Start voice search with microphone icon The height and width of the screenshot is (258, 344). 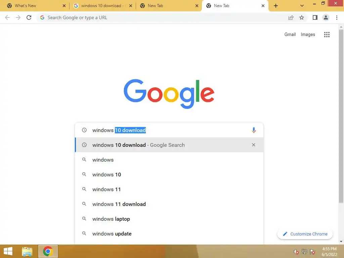(254, 130)
